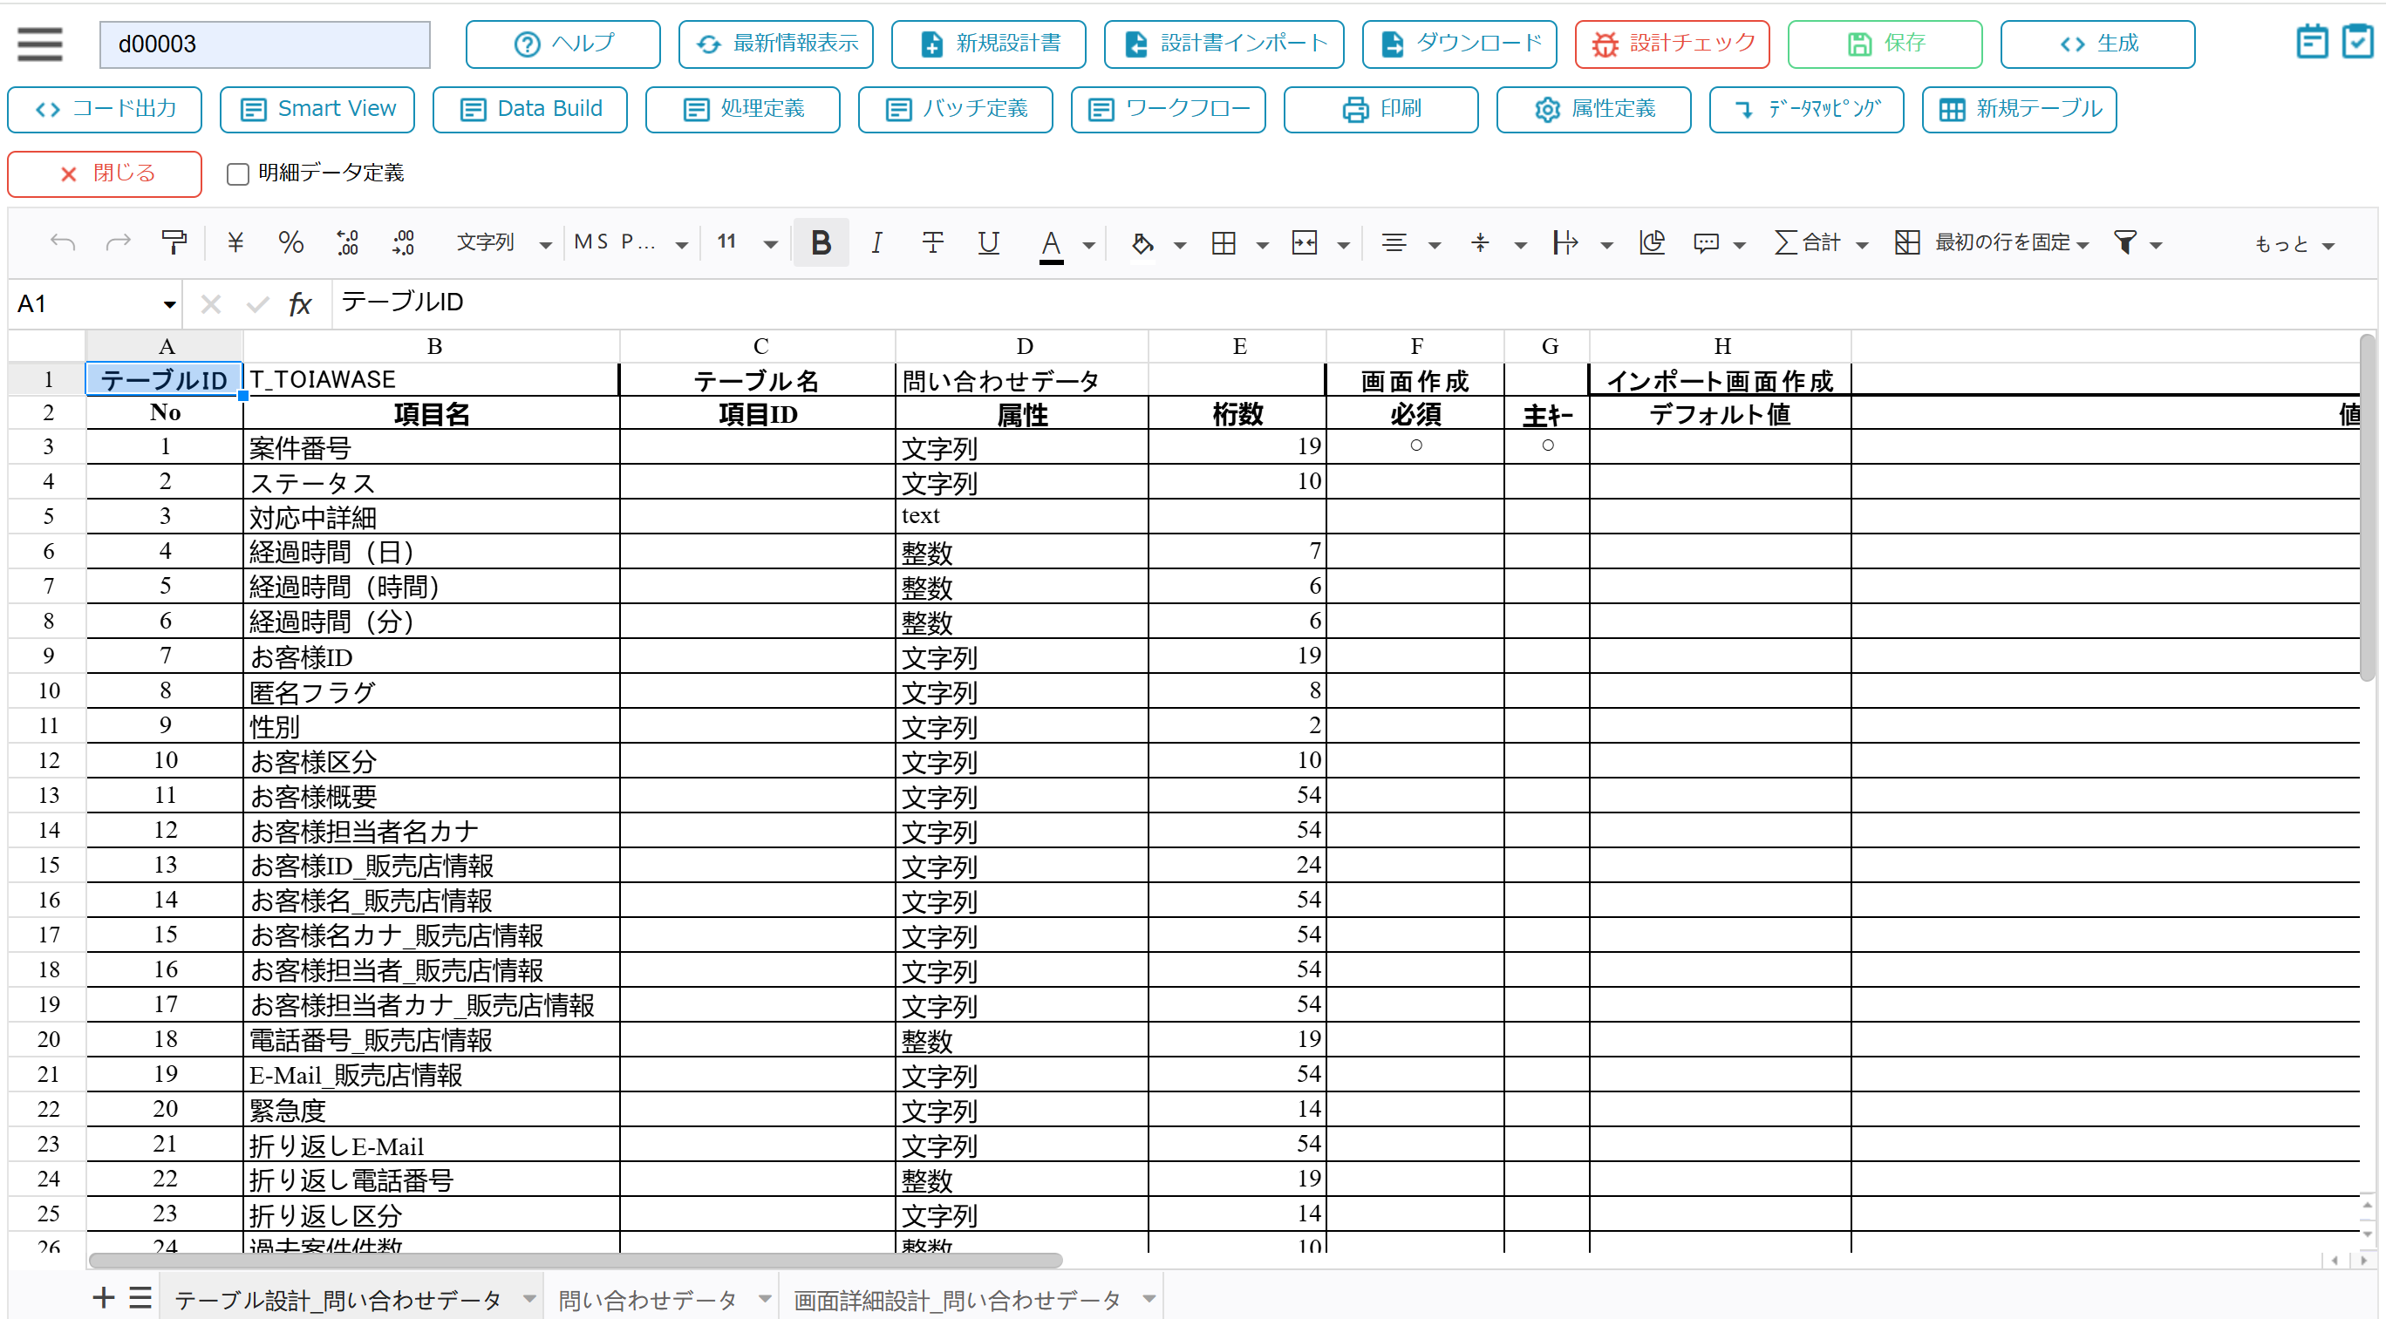Click the 保存 save button
The height and width of the screenshot is (1319, 2386).
(1885, 44)
